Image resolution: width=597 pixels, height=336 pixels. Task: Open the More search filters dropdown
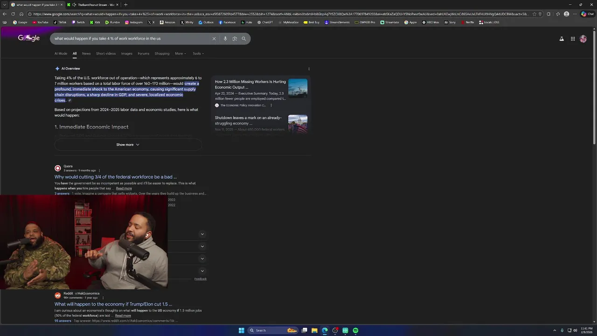click(180, 54)
